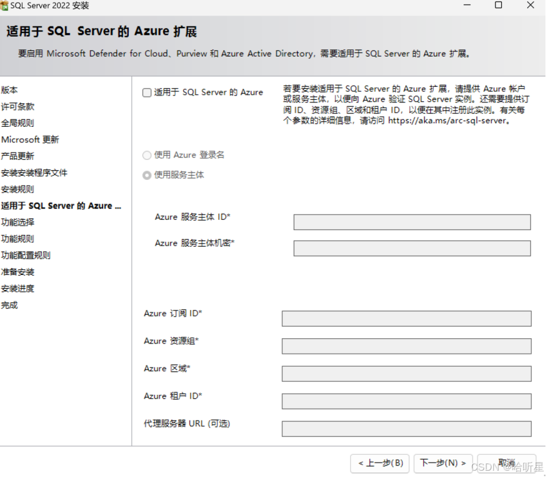Click the Azure 服务主体 ID* label
This screenshot has width=546, height=477.
point(192,217)
